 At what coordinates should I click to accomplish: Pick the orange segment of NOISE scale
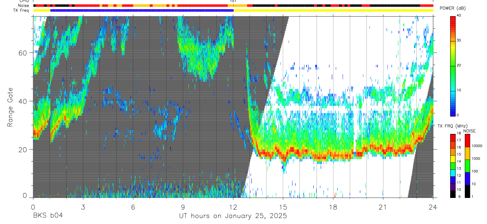coord(467,153)
